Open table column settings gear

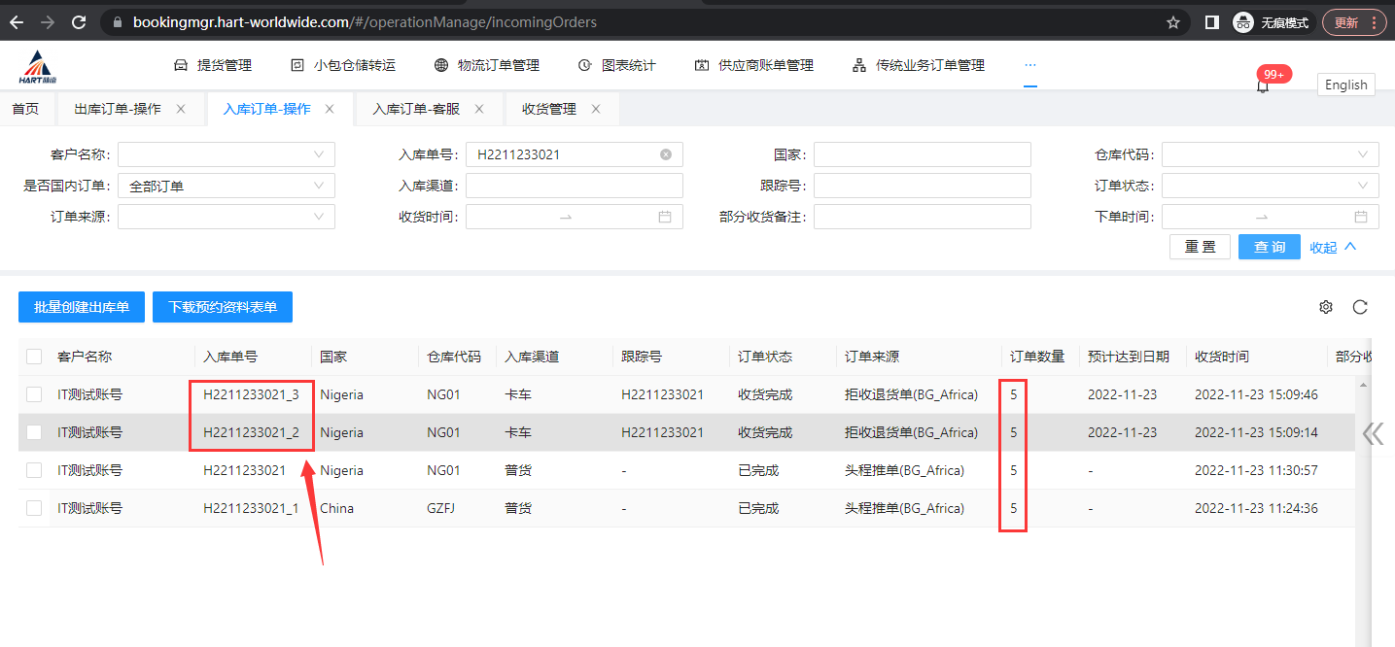1326,307
